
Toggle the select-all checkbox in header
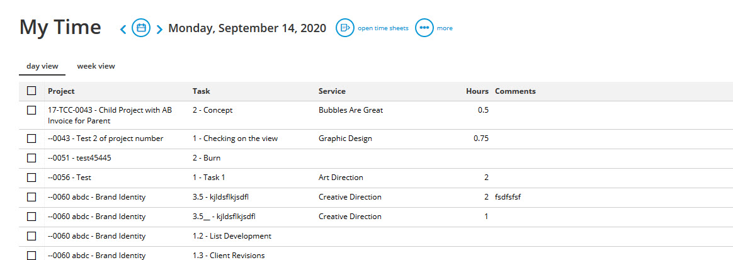(31, 91)
